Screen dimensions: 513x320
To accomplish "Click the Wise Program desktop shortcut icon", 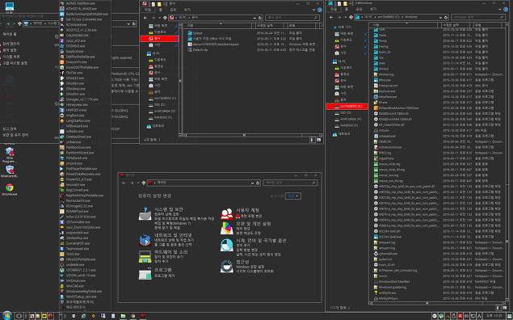I will point(10,155).
